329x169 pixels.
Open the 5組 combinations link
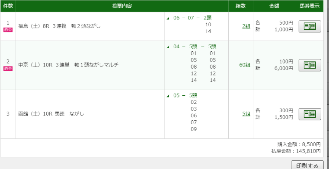point(246,114)
